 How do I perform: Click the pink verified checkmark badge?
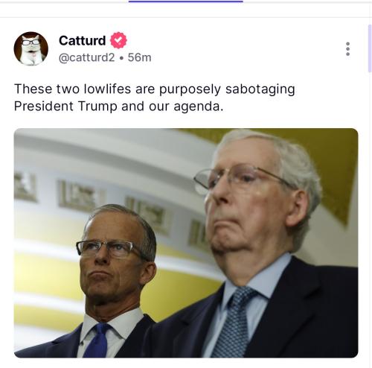tap(118, 40)
